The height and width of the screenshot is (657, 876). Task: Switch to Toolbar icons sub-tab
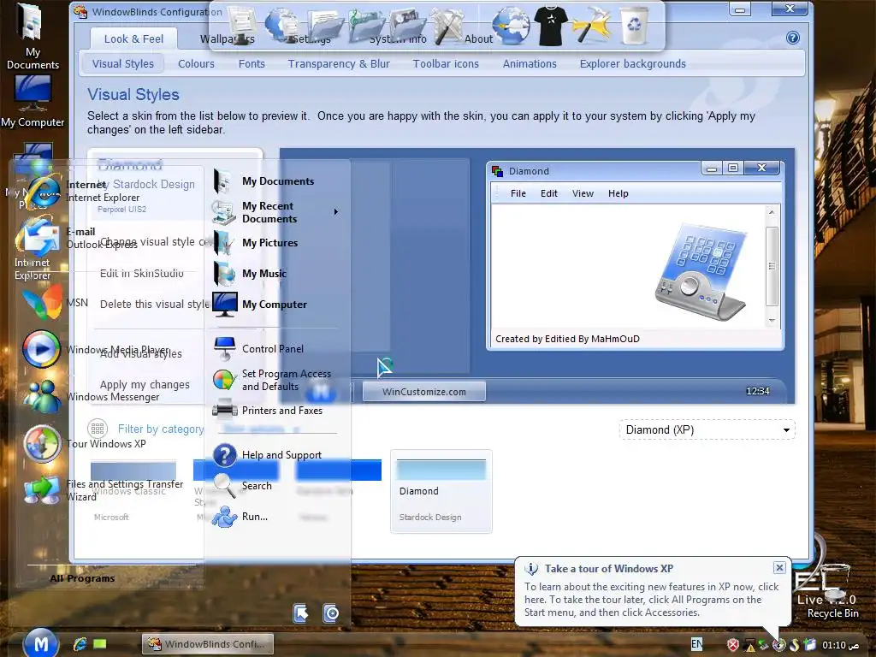(x=446, y=63)
